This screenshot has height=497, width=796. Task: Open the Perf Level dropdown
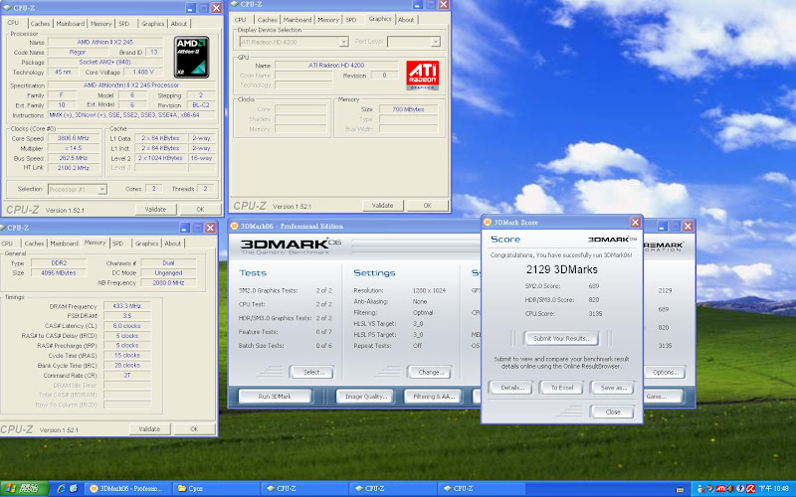click(x=414, y=42)
